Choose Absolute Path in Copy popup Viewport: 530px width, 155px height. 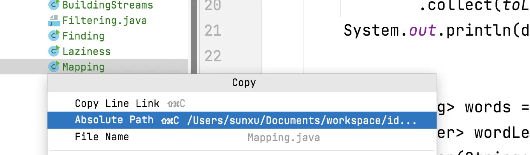click(x=114, y=120)
